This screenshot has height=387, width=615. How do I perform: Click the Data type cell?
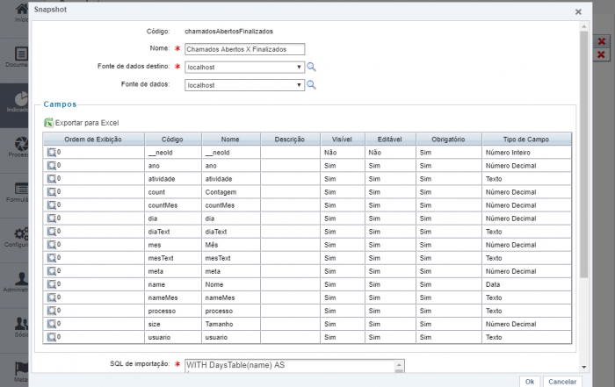[x=527, y=284]
